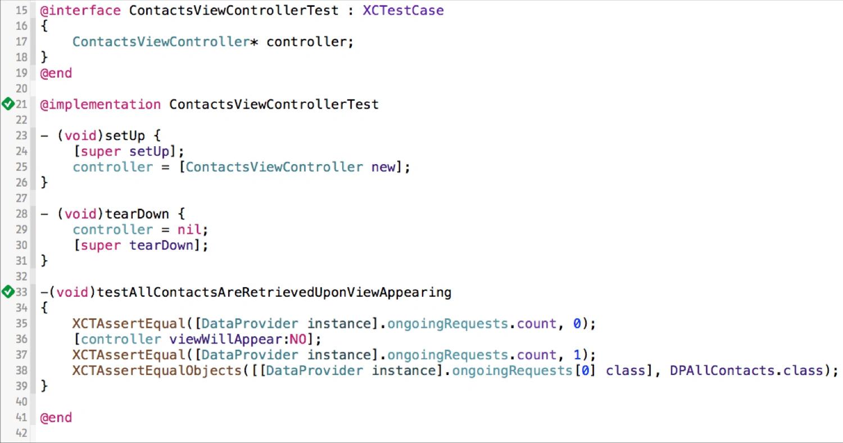Click the final @end on line 41
This screenshot has width=843, height=443.
click(x=56, y=418)
